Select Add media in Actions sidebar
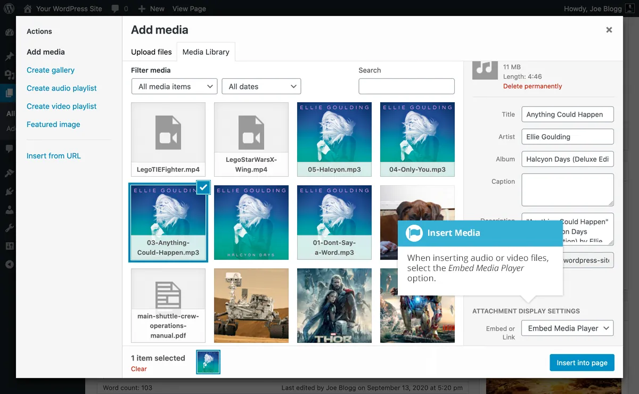This screenshot has height=394, width=639. pyautogui.click(x=46, y=52)
